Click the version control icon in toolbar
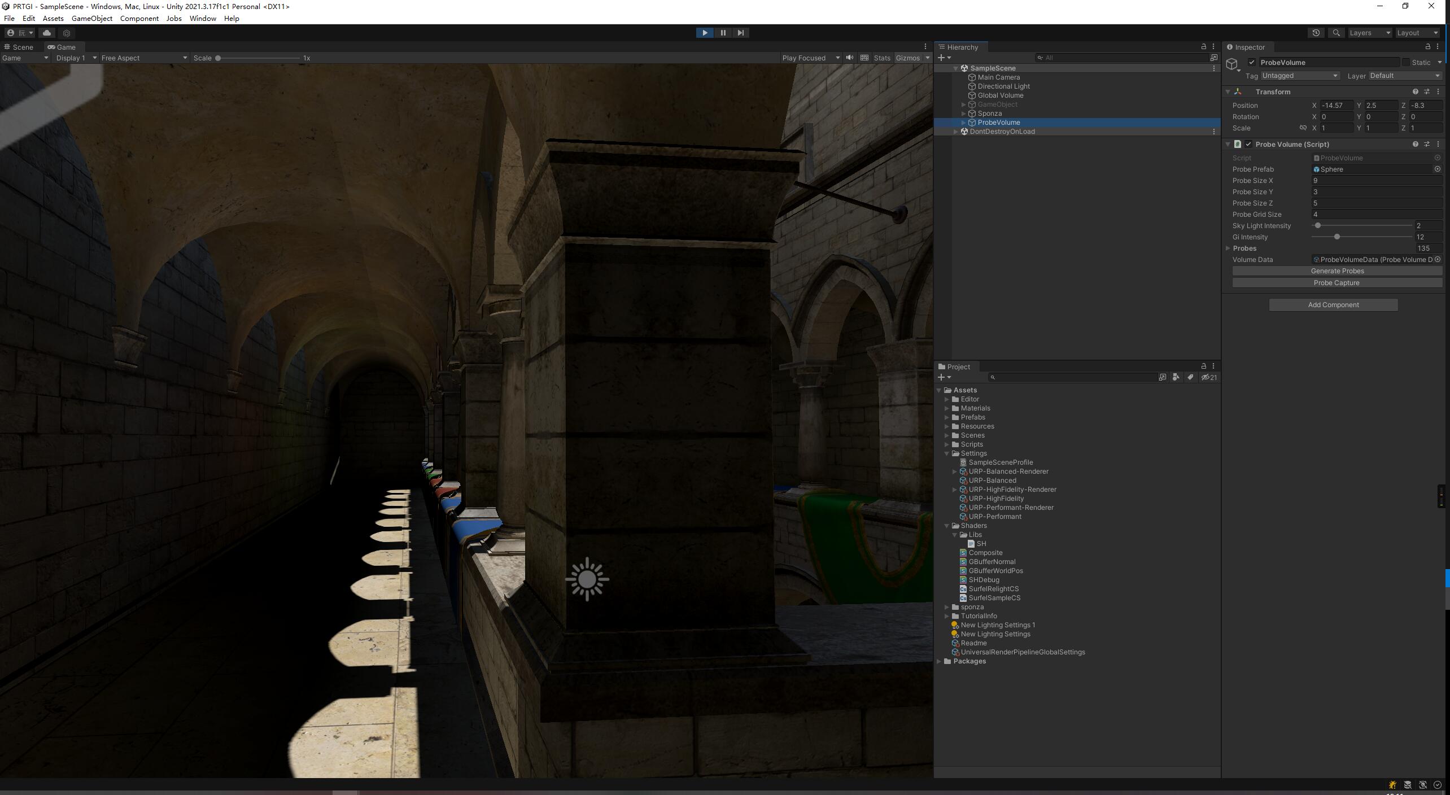This screenshot has height=795, width=1450. (x=67, y=33)
